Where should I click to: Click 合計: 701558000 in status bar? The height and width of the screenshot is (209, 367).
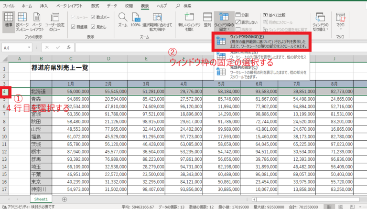click(x=303, y=207)
